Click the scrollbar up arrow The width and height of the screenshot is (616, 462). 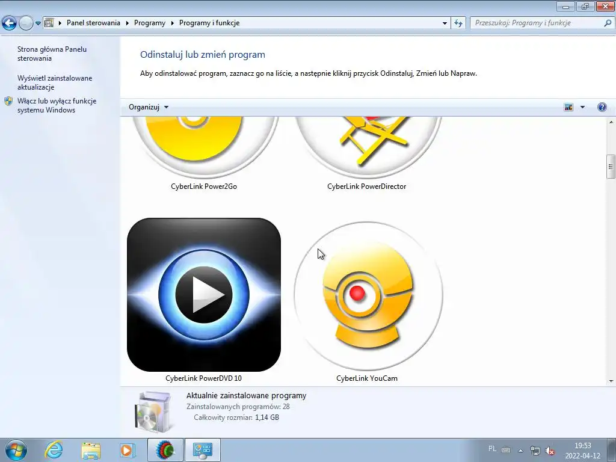click(611, 122)
